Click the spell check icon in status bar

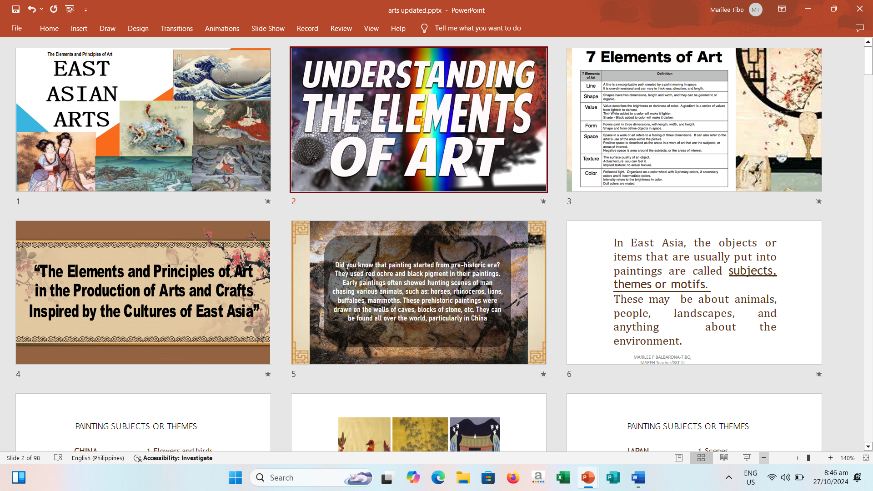tap(58, 457)
